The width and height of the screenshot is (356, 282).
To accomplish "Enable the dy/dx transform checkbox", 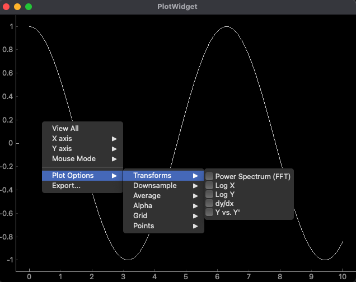I will tap(209, 203).
